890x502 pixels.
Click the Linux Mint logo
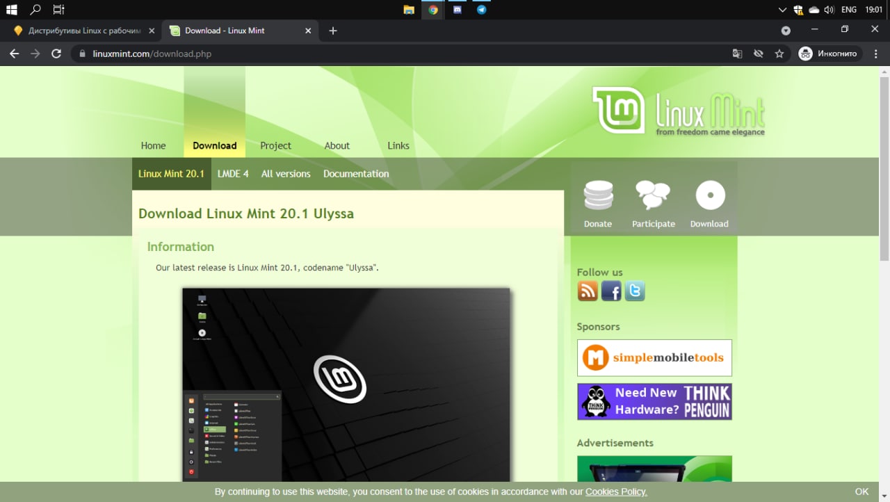(679, 110)
